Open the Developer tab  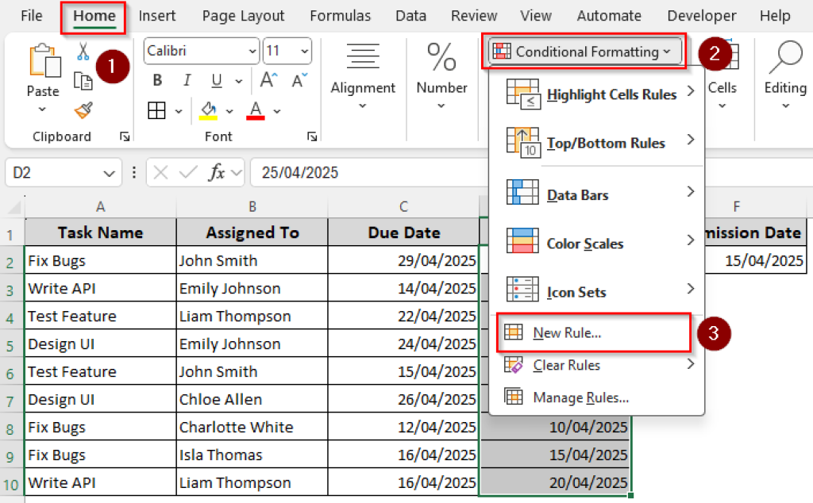click(x=701, y=15)
